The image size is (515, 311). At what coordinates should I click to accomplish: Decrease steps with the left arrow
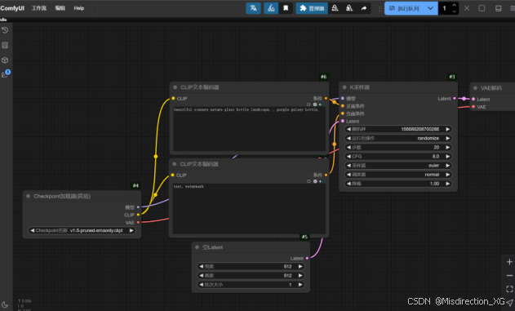tap(349, 148)
